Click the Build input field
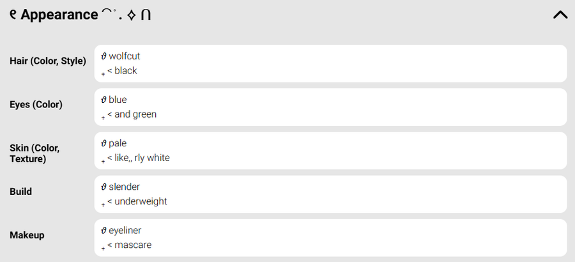 (x=330, y=194)
